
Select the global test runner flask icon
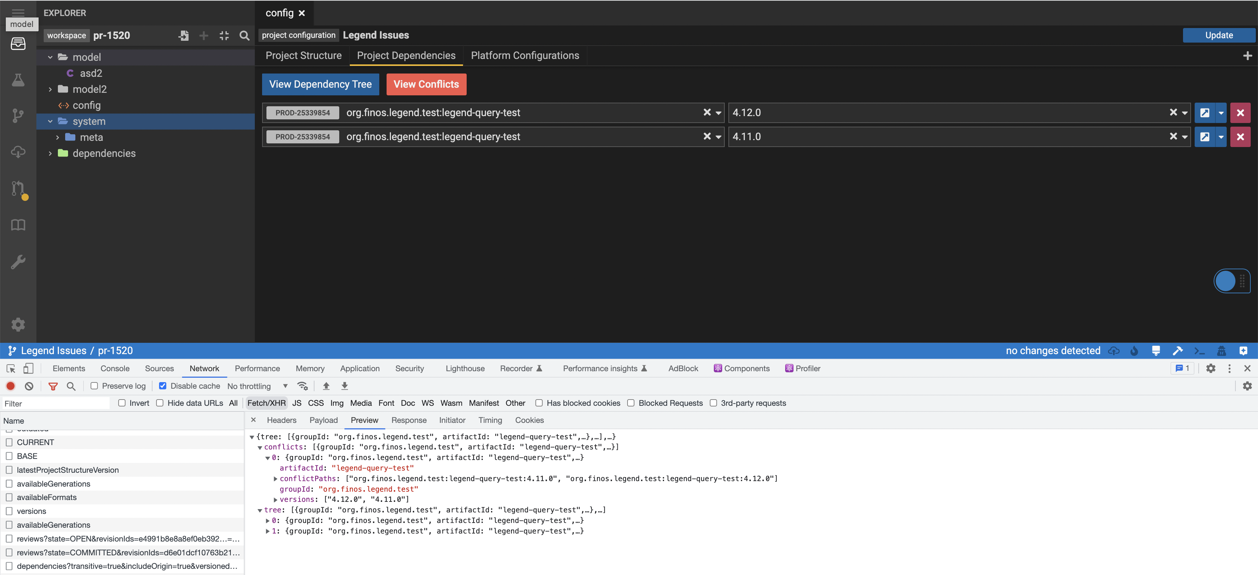pyautogui.click(x=18, y=80)
